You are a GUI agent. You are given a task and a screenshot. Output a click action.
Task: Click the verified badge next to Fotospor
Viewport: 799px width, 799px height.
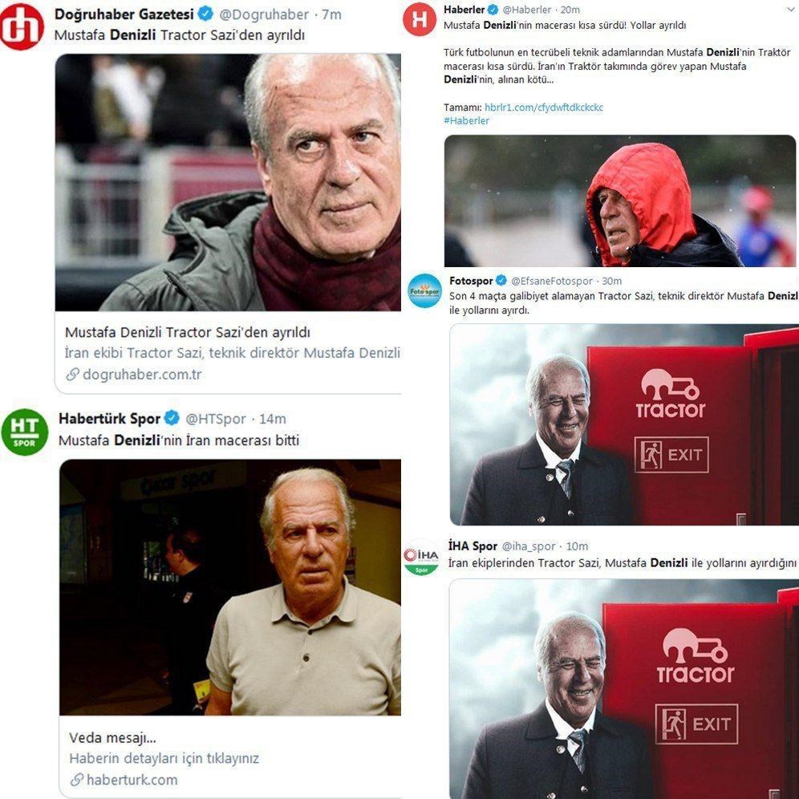coord(501,280)
